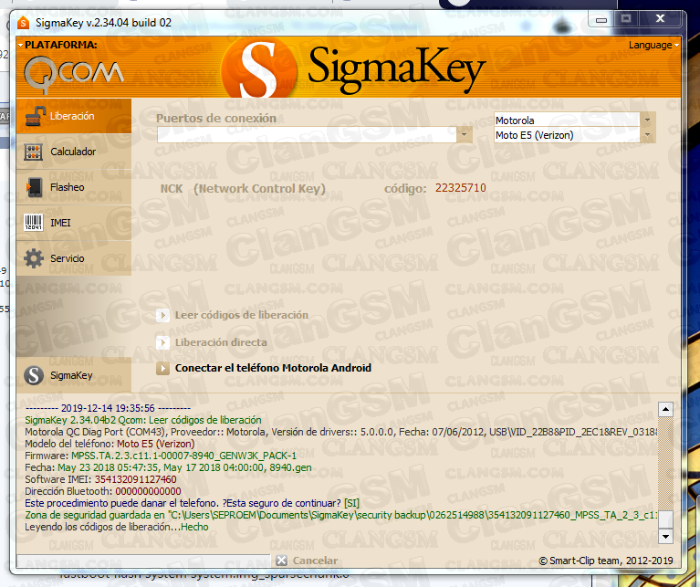Click the NCK (Network Control Key) label

(243, 189)
